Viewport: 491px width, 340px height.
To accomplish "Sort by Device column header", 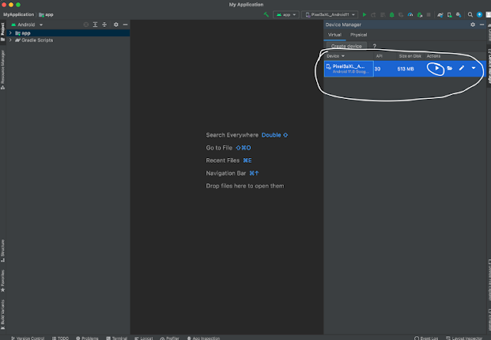I will [335, 56].
